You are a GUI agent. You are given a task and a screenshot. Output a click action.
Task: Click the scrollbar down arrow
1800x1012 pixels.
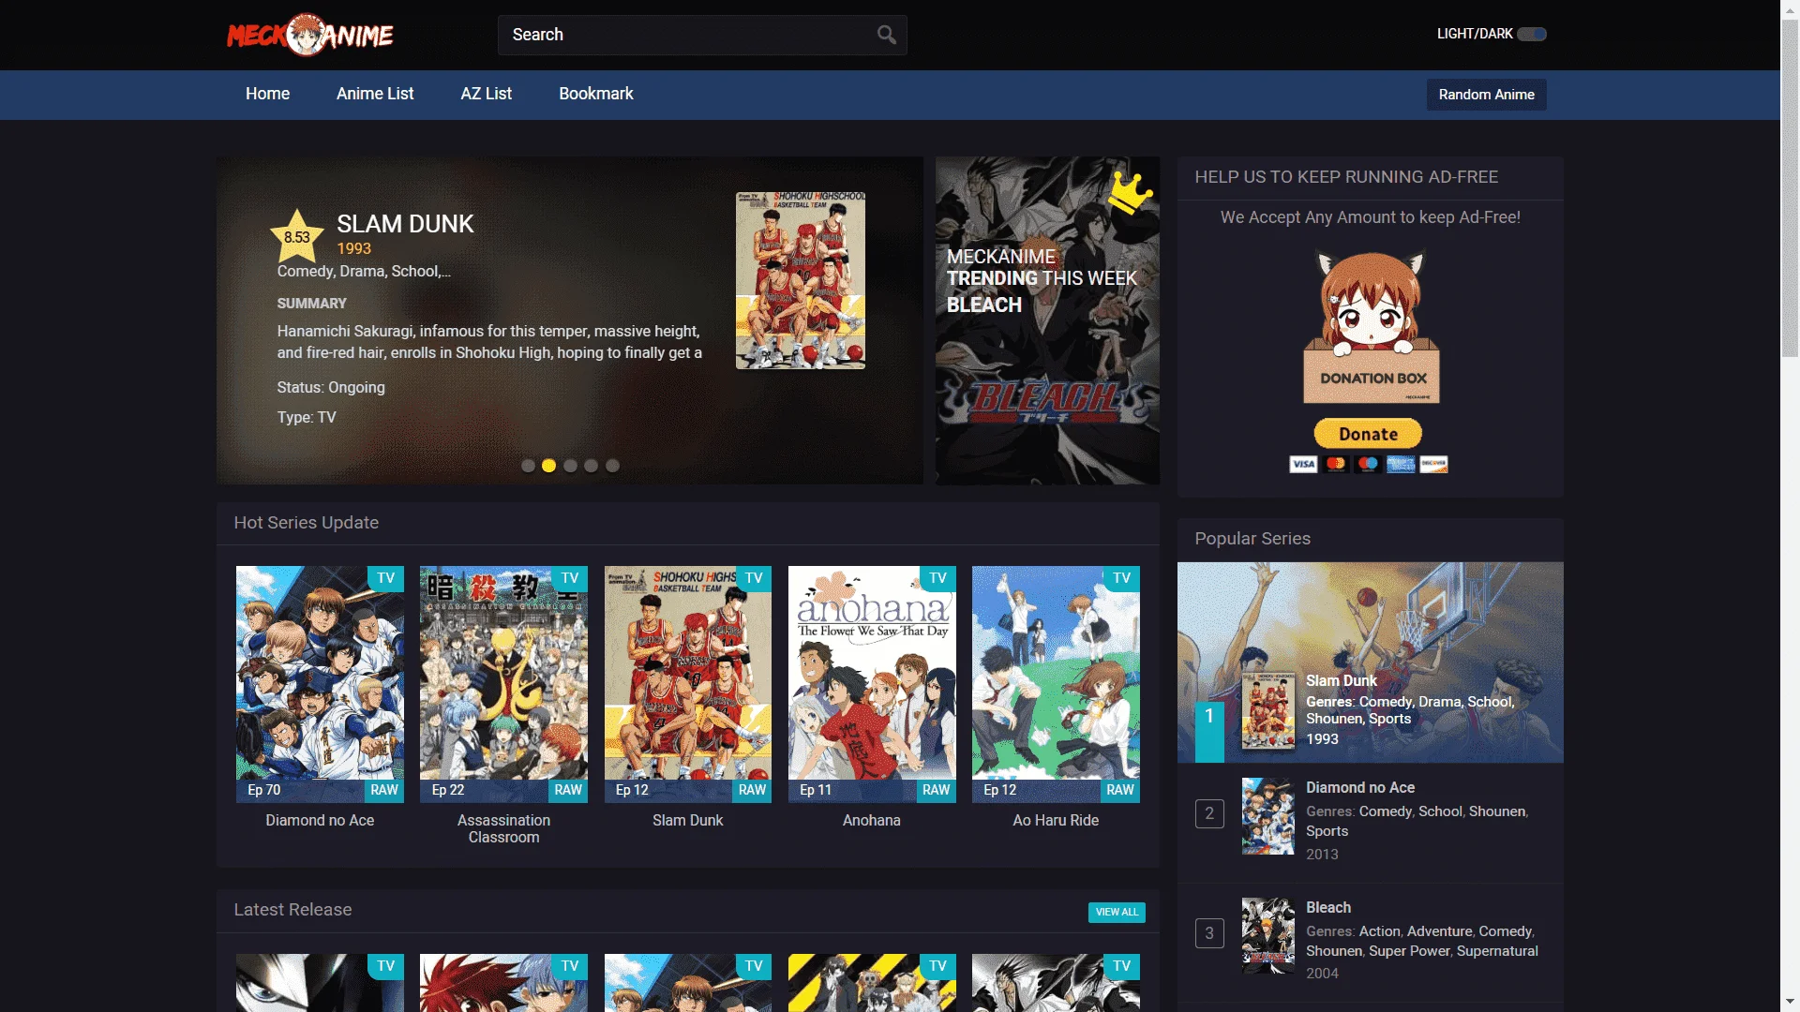1790,1003
